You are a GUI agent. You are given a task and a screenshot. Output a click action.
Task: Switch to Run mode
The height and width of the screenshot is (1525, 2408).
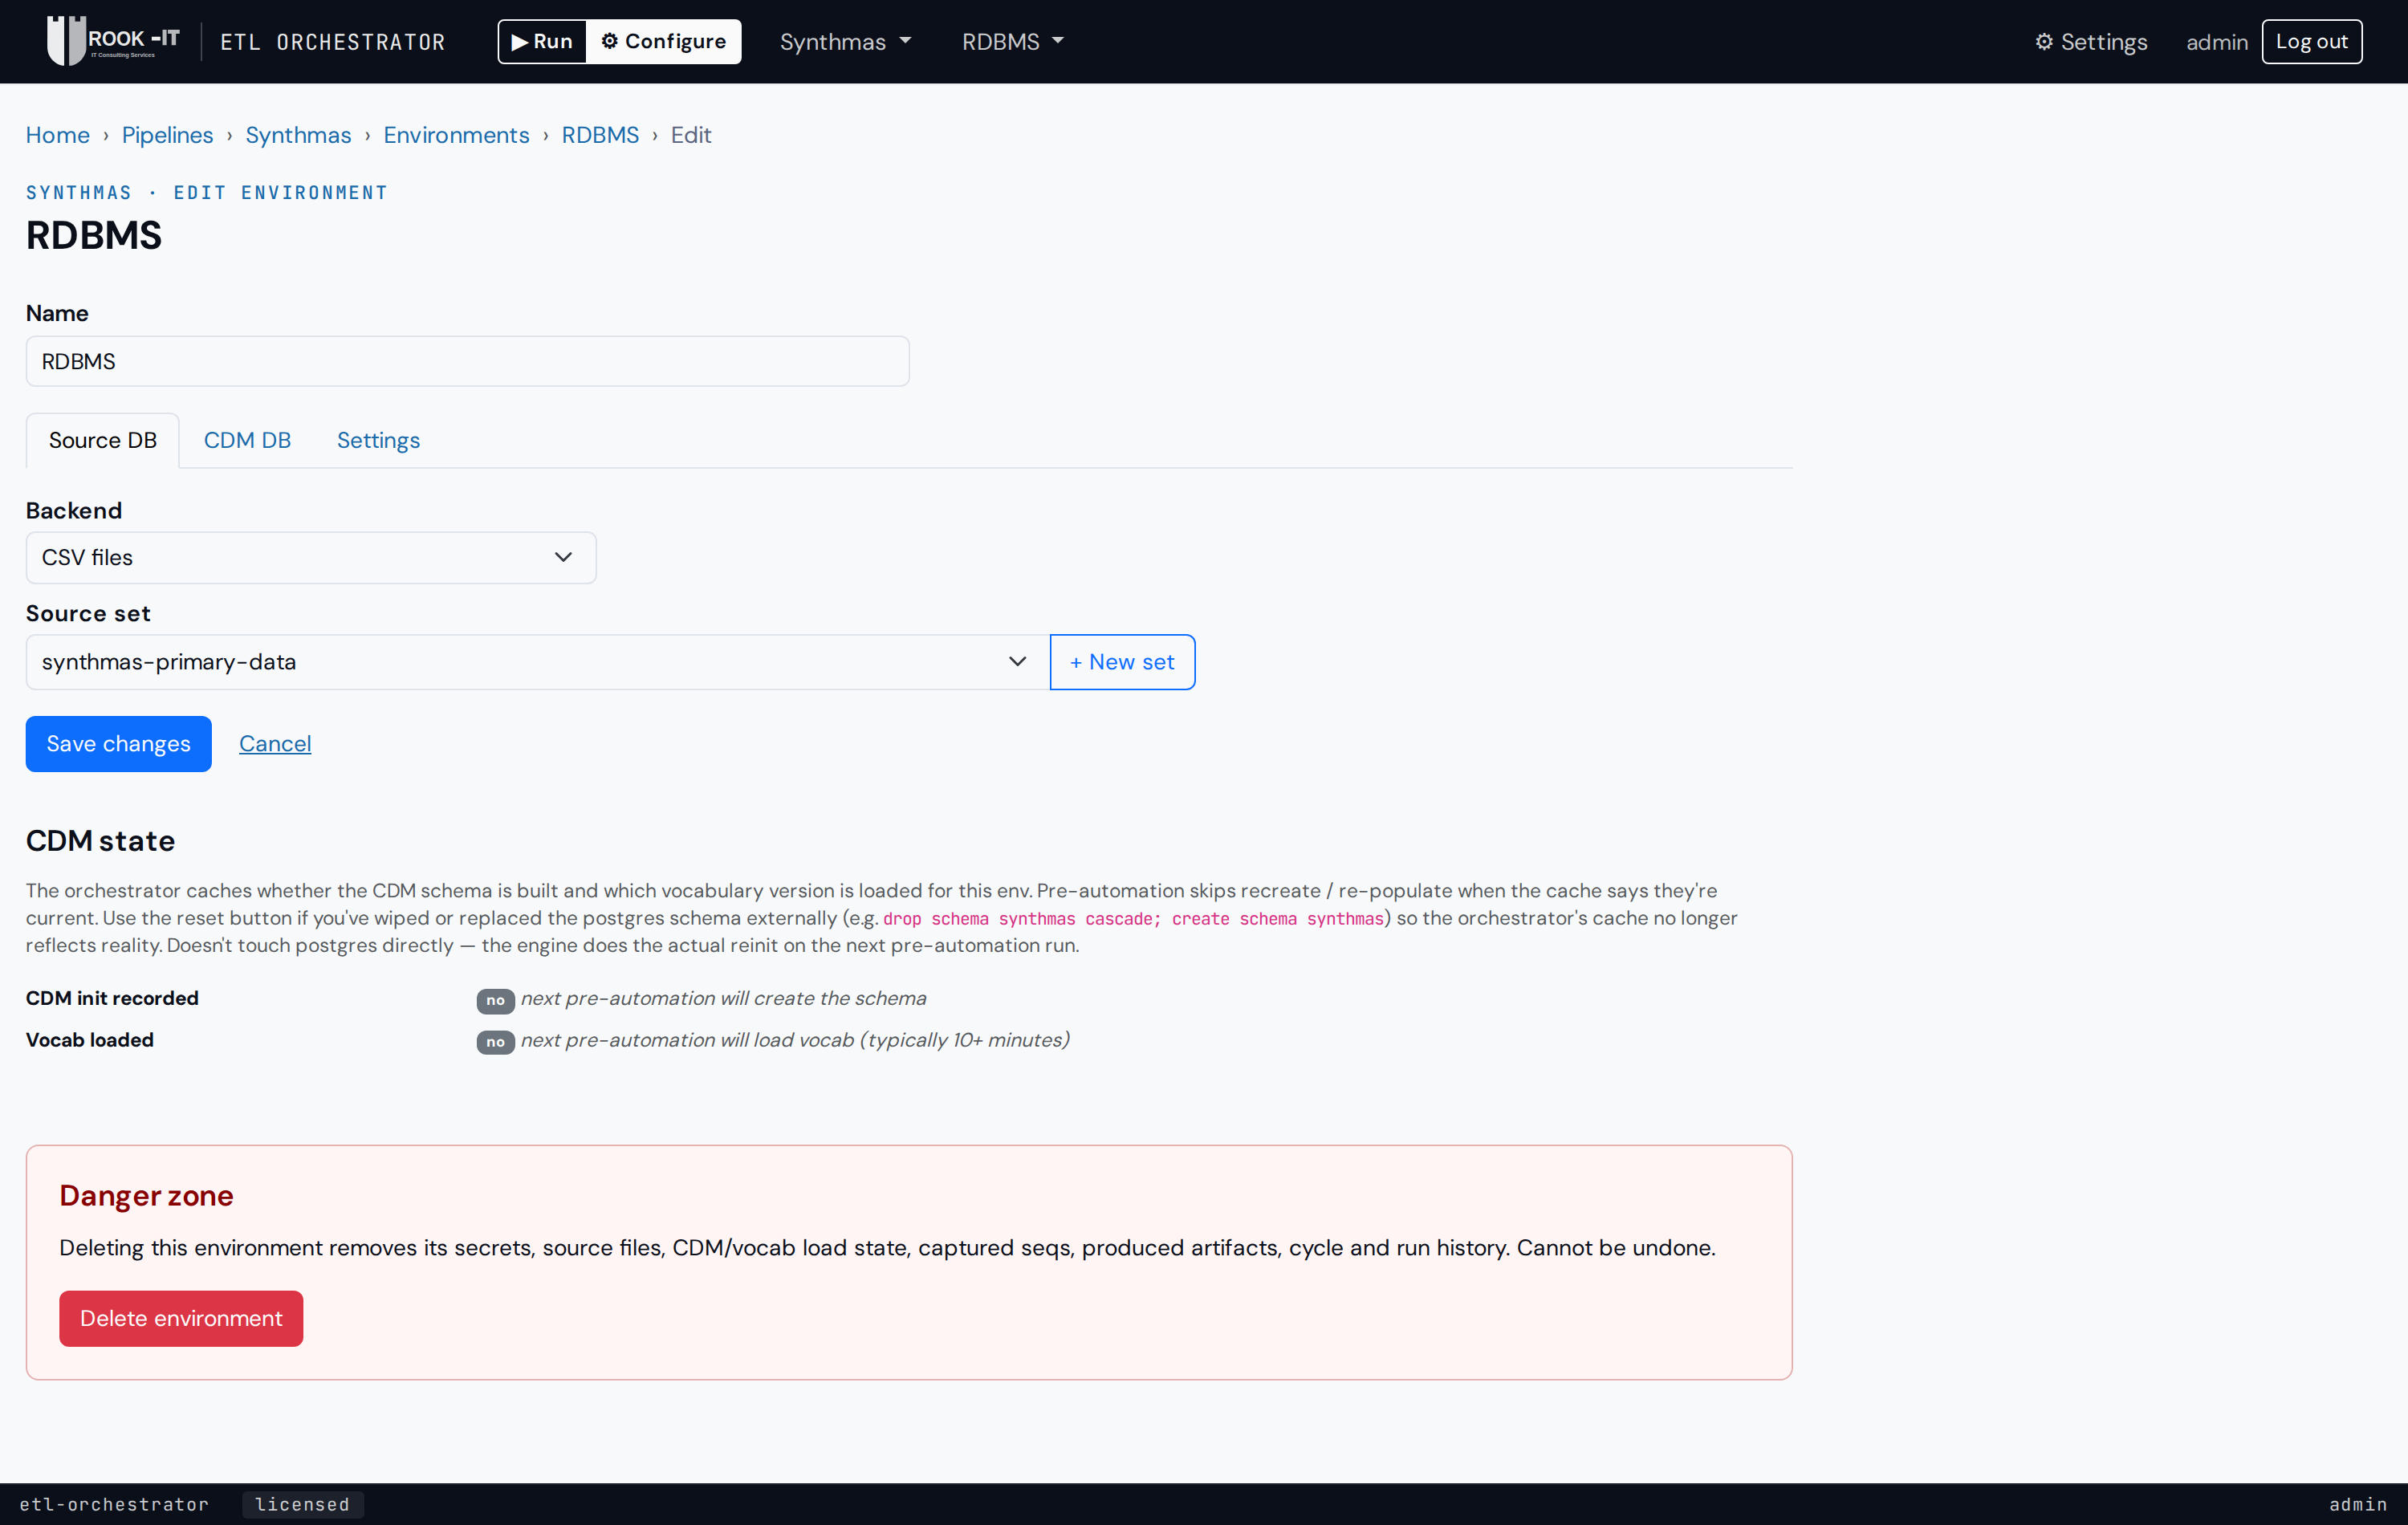click(542, 41)
